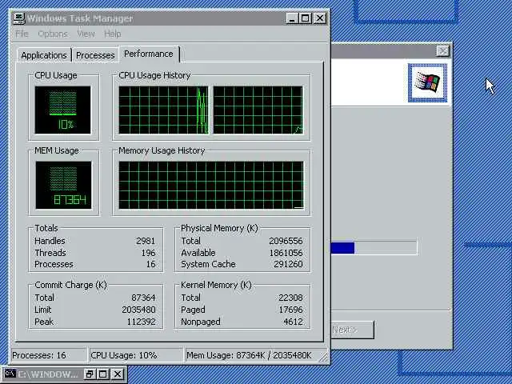
Task: Close the Windows Task Manager window
Action: pyautogui.click(x=320, y=18)
